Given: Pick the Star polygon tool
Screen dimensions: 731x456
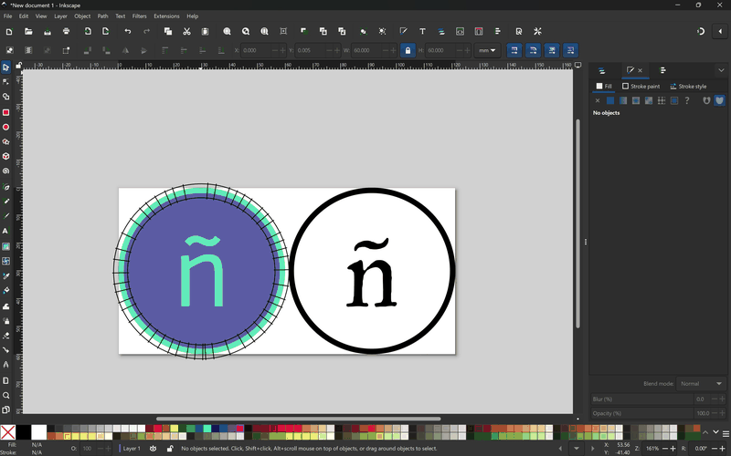Looking at the screenshot, I should pyautogui.click(x=5, y=142).
